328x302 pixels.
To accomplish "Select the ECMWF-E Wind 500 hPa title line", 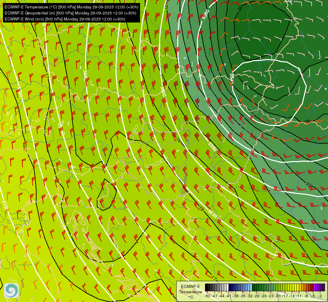I will (65, 19).
